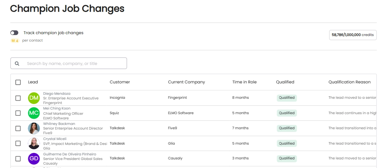Select Guilherme De Oliveira Pinheiro row checkbox
Screen dimensions: 391x168
click(18, 159)
